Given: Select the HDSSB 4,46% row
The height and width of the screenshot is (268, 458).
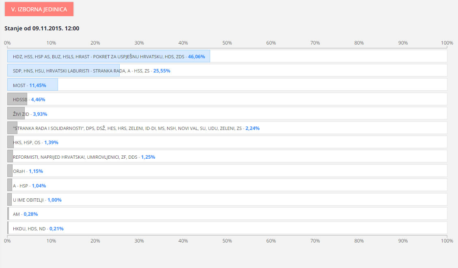Looking at the screenshot, I should click(227, 99).
